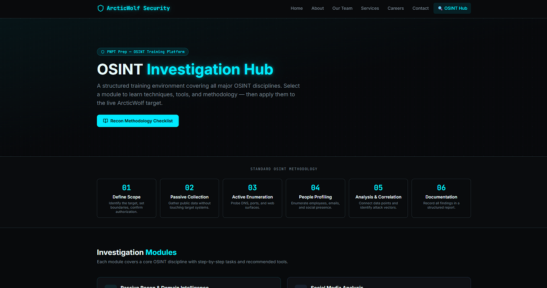The image size is (547, 288).
Task: Select the 02 Passive Collection step card
Action: pos(189,198)
